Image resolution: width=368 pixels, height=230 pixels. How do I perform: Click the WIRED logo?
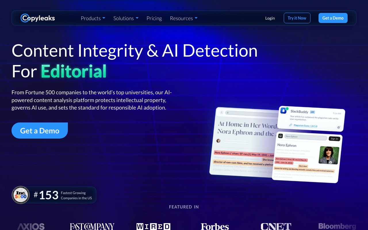[153, 227]
